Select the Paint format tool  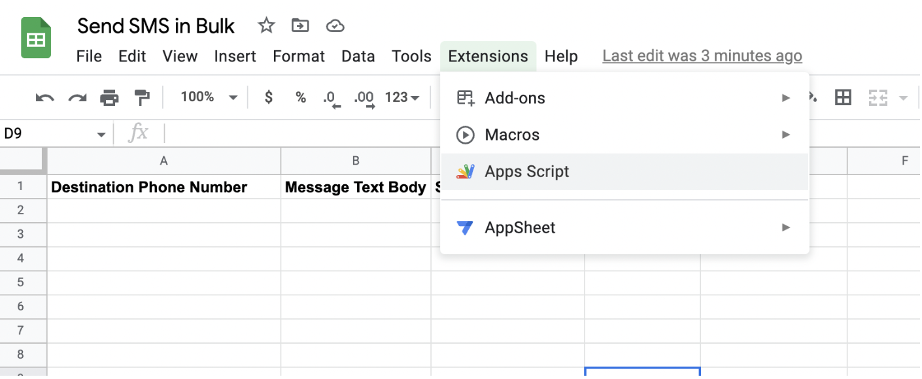click(141, 98)
